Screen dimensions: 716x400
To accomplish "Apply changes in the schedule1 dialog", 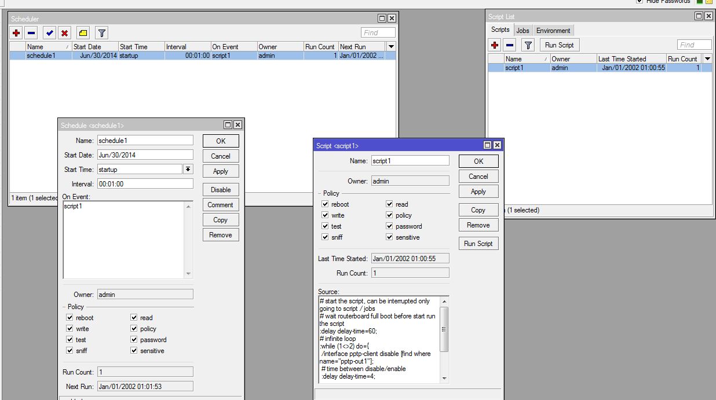I will [x=221, y=171].
